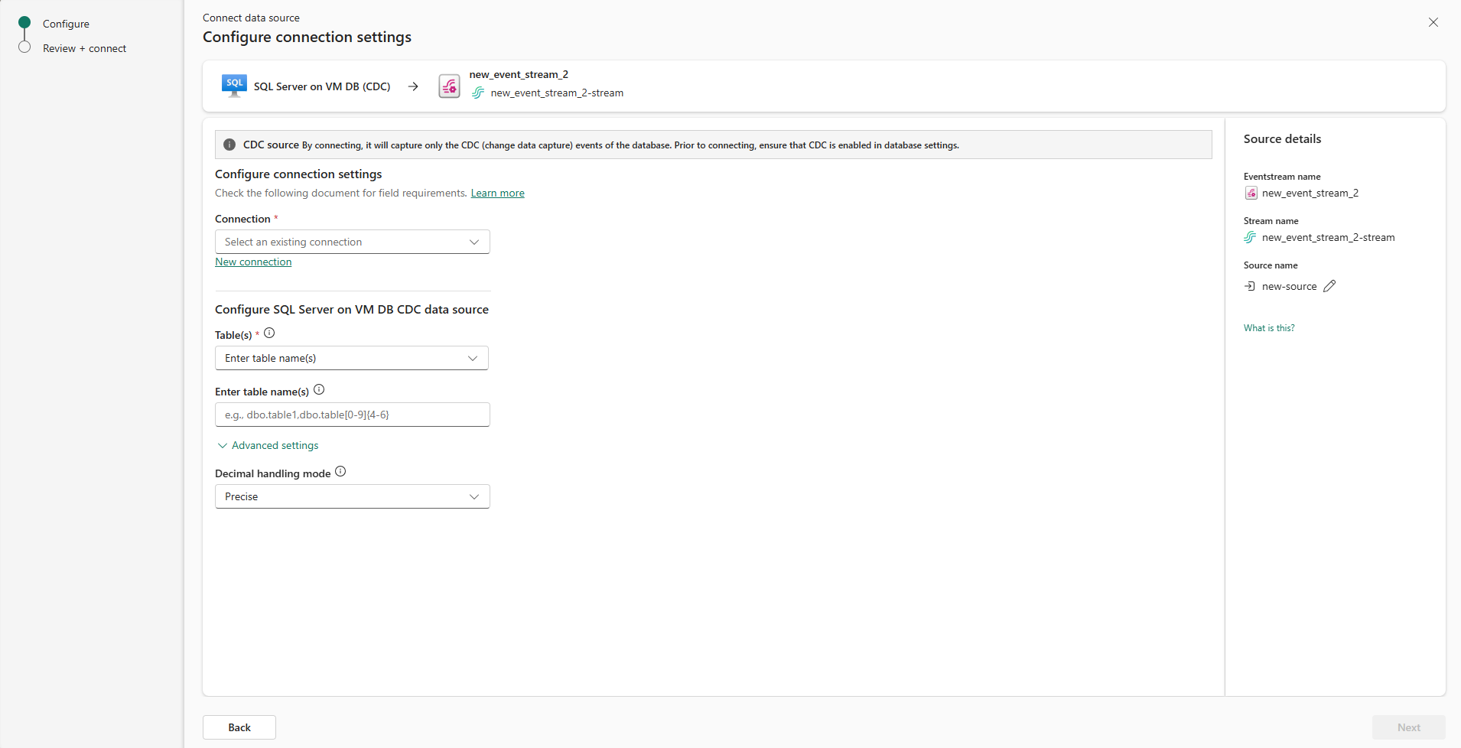Select the Configure step circle
The width and height of the screenshot is (1461, 748).
24,24
